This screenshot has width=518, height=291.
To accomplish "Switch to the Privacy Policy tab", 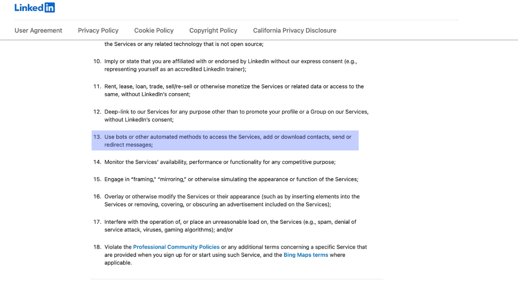I will click(98, 30).
